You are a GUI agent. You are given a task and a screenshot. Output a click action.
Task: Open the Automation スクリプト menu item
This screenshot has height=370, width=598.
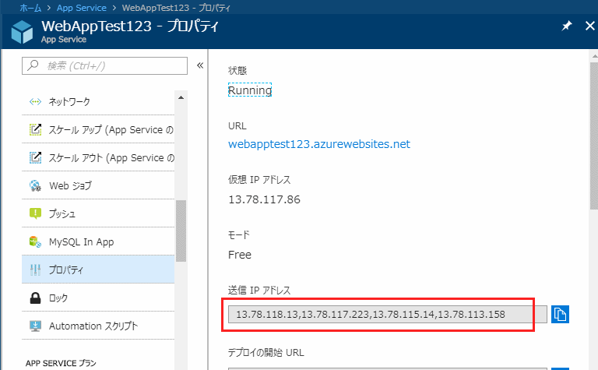(98, 326)
